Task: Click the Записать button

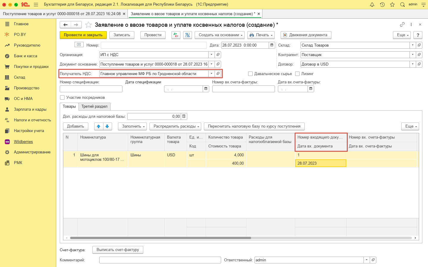Action: tap(122, 35)
